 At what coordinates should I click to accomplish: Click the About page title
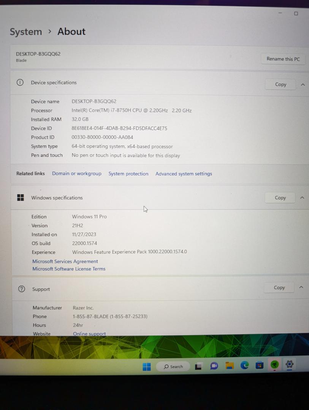[x=71, y=32]
